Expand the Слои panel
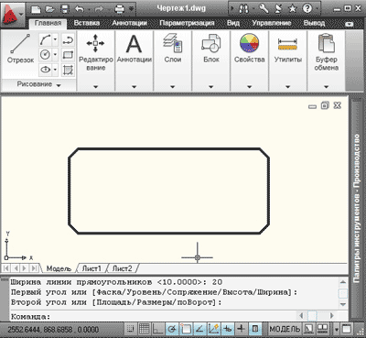Image resolution: width=366 pixels, height=338 pixels. pyautogui.click(x=173, y=87)
